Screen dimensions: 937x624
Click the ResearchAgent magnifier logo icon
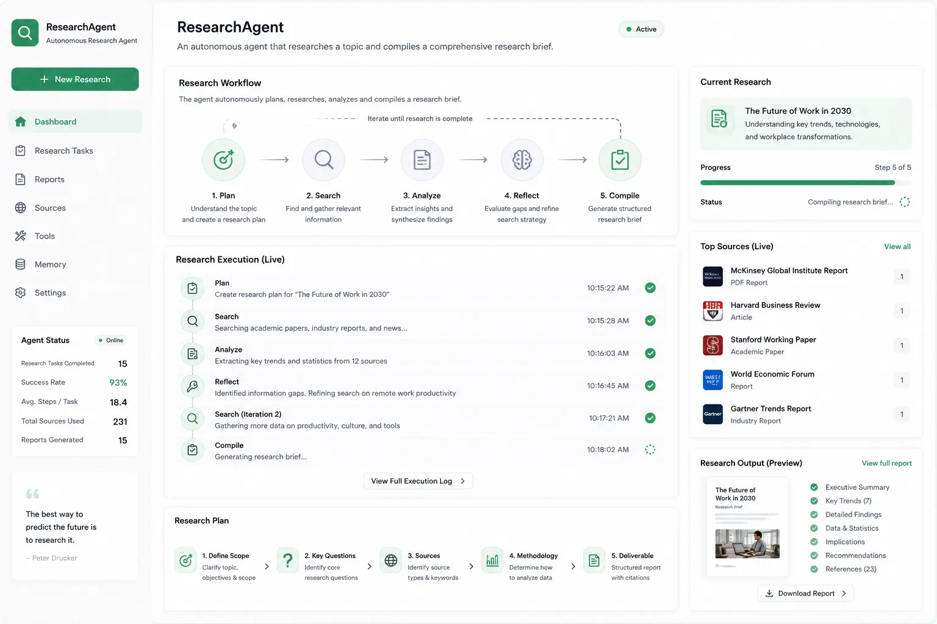(x=25, y=33)
